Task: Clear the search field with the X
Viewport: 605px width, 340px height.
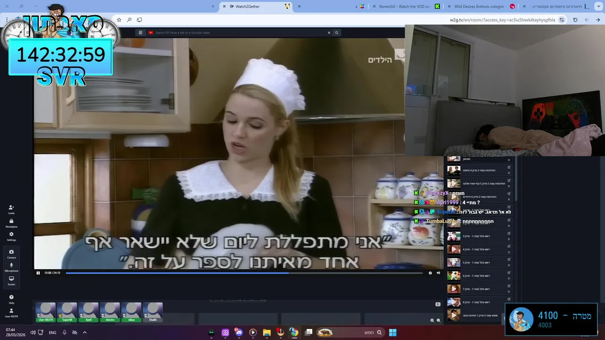Action: click(329, 33)
